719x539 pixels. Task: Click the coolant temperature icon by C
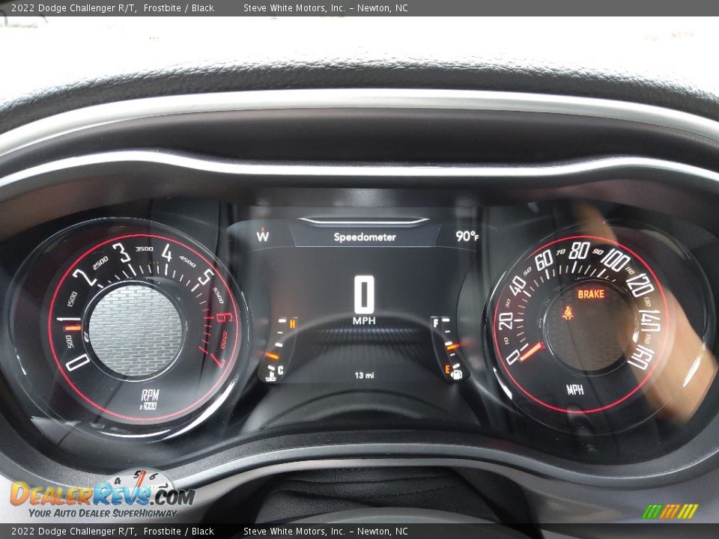(x=270, y=376)
